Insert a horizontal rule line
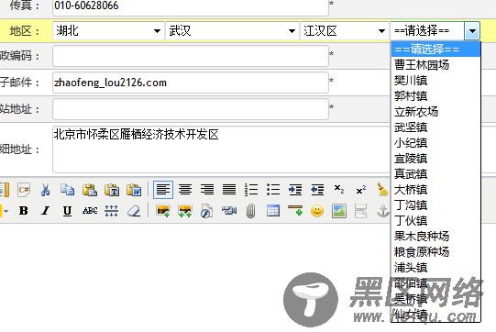 tap(295, 211)
